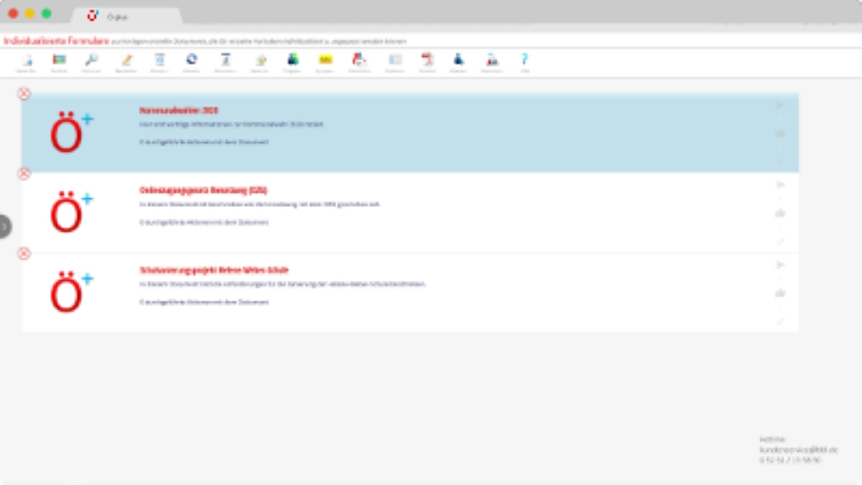The width and height of the screenshot is (862, 485).
Task: Click the flag icon in highlighted blue row
Action: tap(780, 105)
